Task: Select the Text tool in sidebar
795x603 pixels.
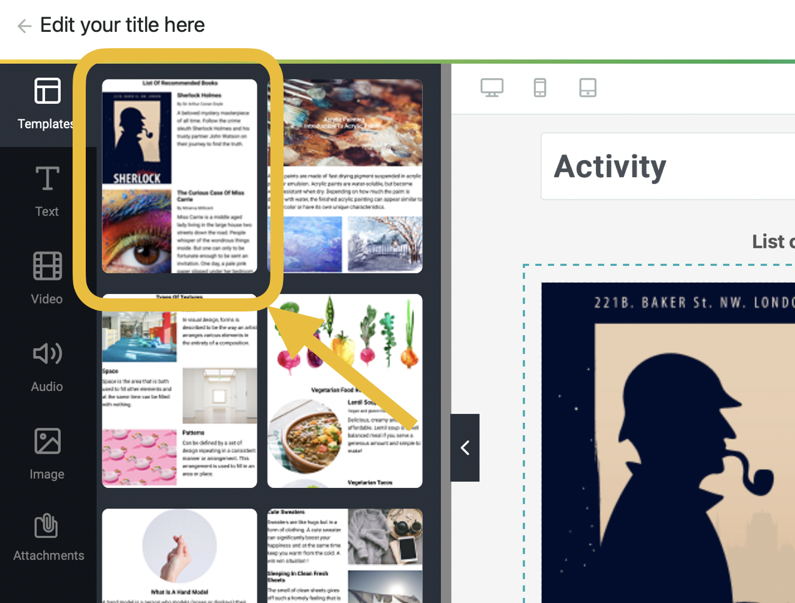Action: (x=47, y=191)
